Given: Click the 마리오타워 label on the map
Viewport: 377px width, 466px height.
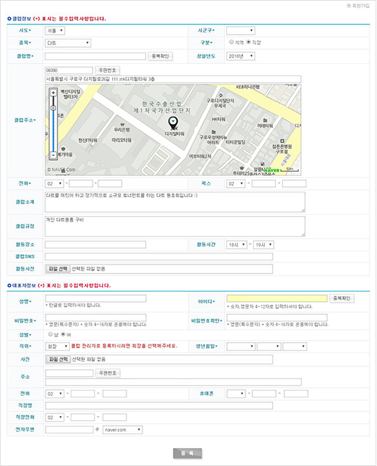Looking at the screenshot, I should pyautogui.click(x=122, y=140).
